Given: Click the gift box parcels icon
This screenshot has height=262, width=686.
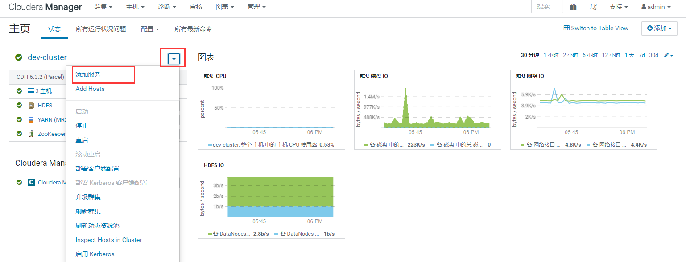Looking at the screenshot, I should pos(573,7).
